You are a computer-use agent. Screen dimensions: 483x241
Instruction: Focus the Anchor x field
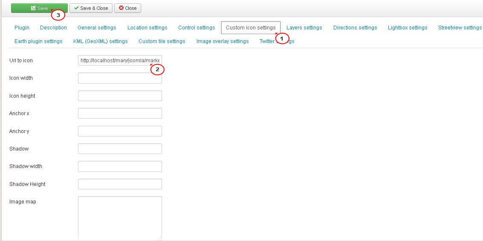pyautogui.click(x=120, y=113)
